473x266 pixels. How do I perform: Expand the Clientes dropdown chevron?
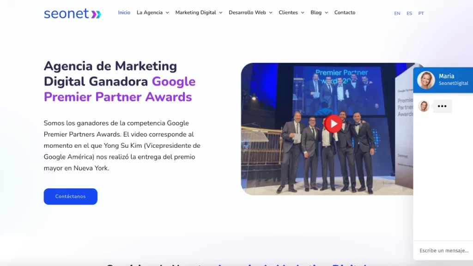(302, 12)
